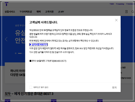The height and width of the screenshot is (102, 135).
Task: Click the T logo in the header
Action: point(6,4)
